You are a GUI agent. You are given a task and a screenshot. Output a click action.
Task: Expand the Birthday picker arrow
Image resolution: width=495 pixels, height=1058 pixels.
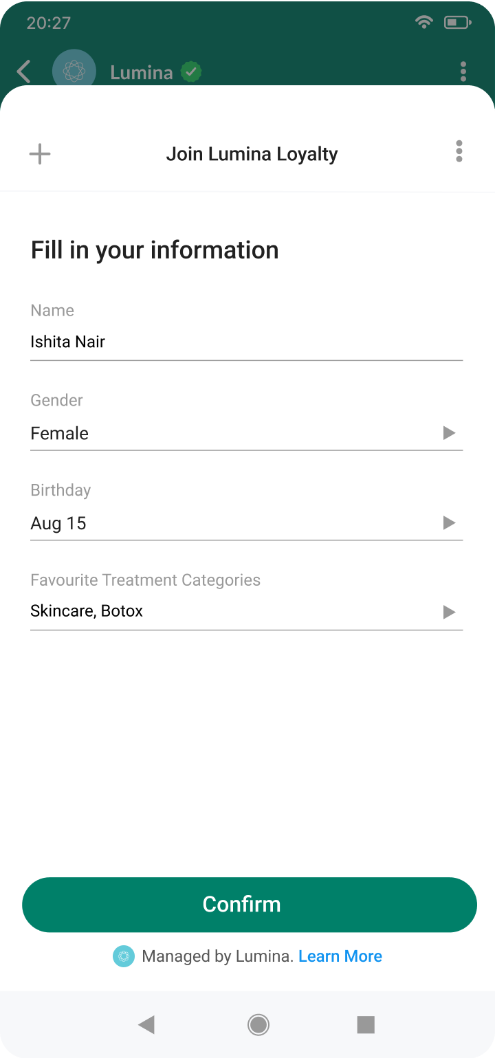[x=449, y=523]
